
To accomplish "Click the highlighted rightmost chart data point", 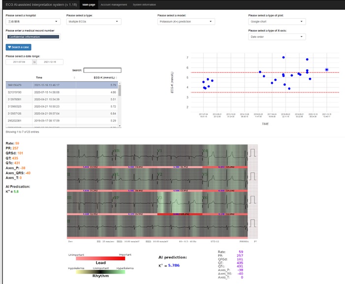I will point(327,70).
